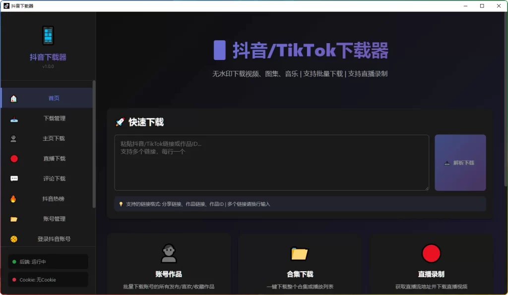Open 账号管理 with the folder icon
This screenshot has width=508, height=295.
point(14,219)
